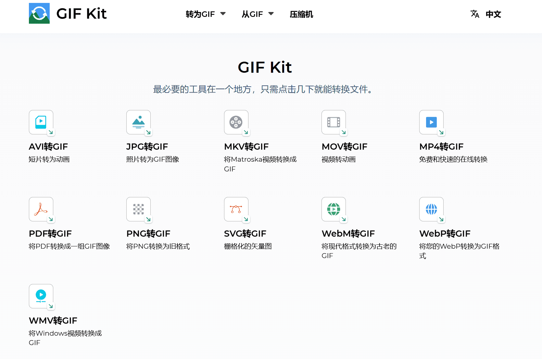Select the AVI转GIF tool icon
542x359 pixels.
click(41, 123)
